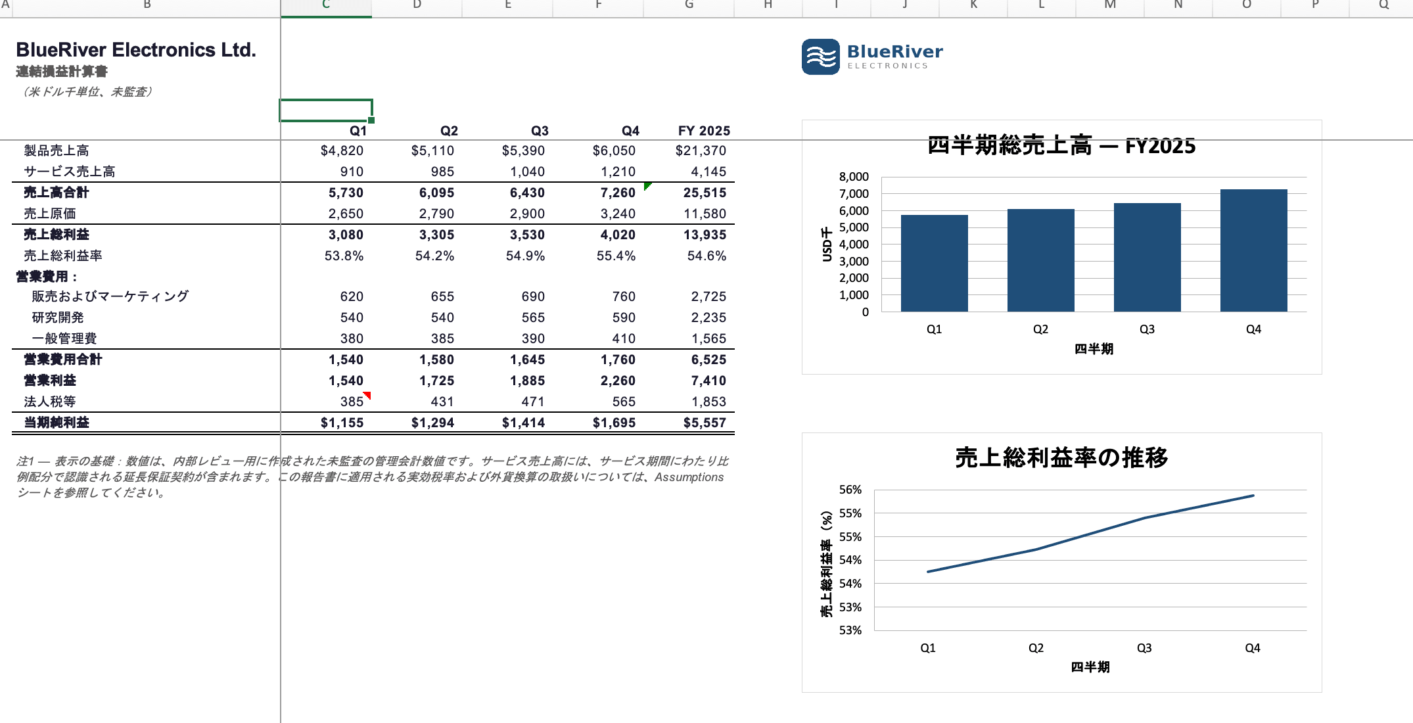
Task: Select the Q1 bar in revenue chart
Action: click(x=934, y=263)
